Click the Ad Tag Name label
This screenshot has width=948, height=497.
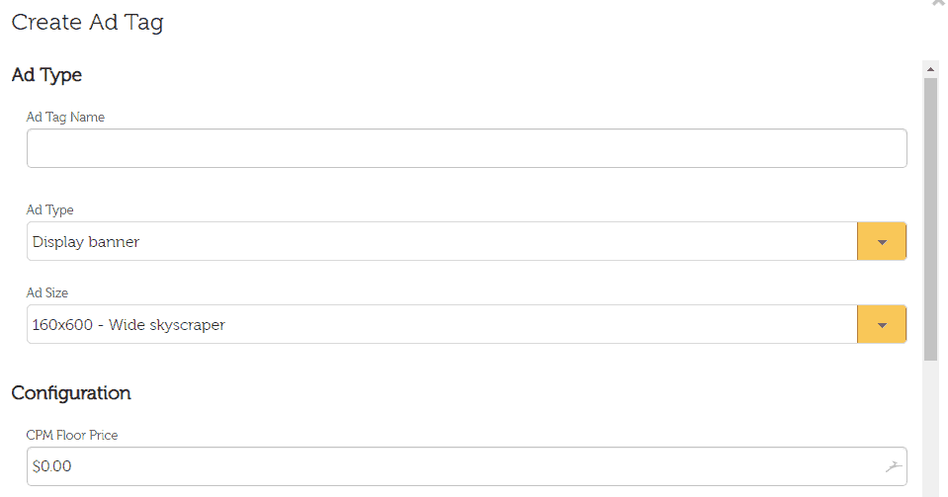tap(65, 117)
